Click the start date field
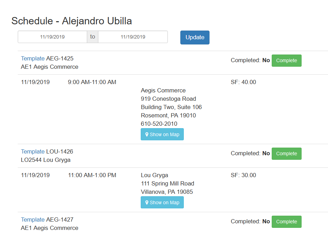 pyautogui.click(x=52, y=37)
